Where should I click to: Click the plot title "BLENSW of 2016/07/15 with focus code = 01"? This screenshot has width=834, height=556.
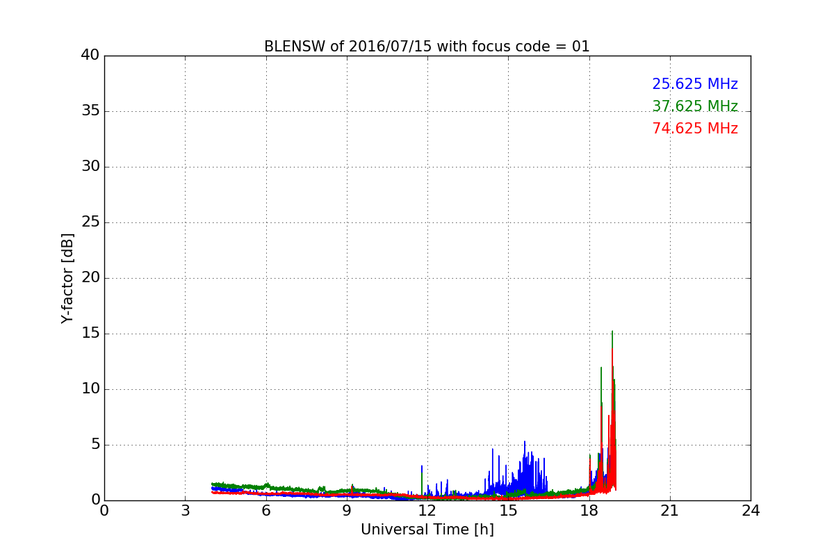427,47
